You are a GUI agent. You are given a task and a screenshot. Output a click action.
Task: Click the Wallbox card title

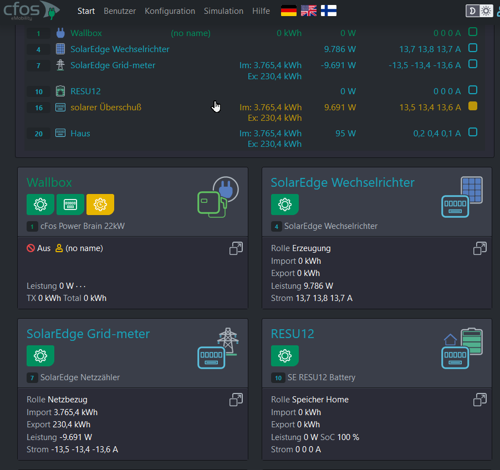tap(49, 182)
